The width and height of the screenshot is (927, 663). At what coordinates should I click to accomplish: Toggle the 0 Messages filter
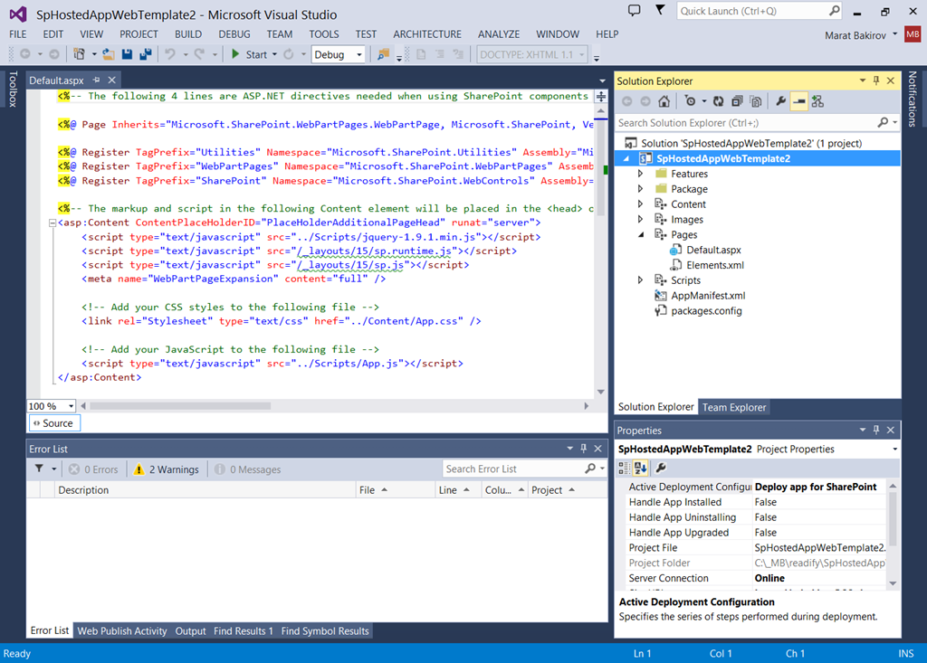click(248, 469)
